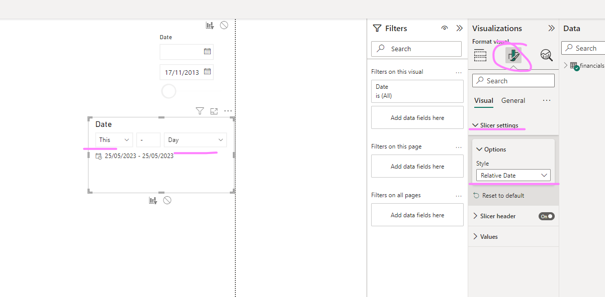Click the Data pane title
Image resolution: width=605 pixels, height=297 pixels.
[x=572, y=29]
